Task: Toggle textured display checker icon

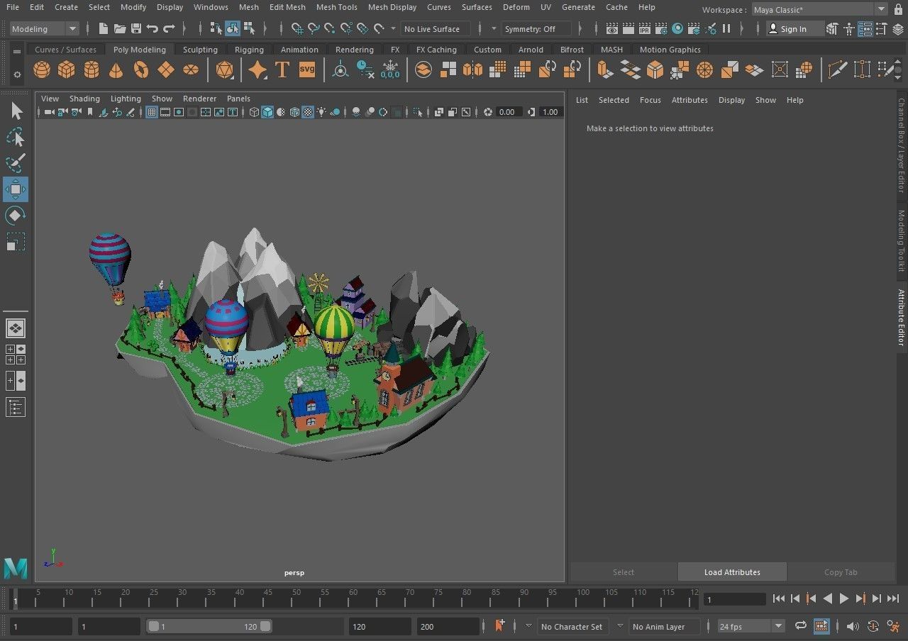Action: [x=308, y=112]
